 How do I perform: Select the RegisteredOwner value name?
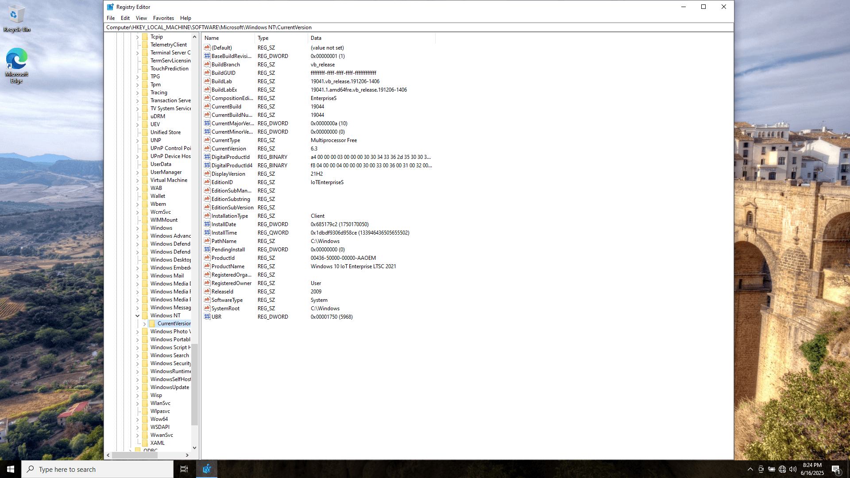pos(232,283)
